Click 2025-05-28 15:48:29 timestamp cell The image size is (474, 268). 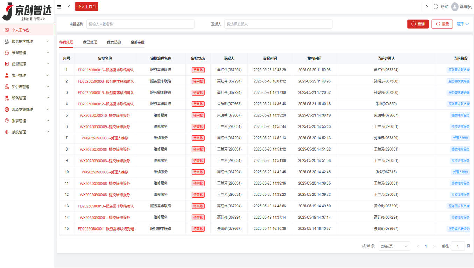(x=270, y=70)
